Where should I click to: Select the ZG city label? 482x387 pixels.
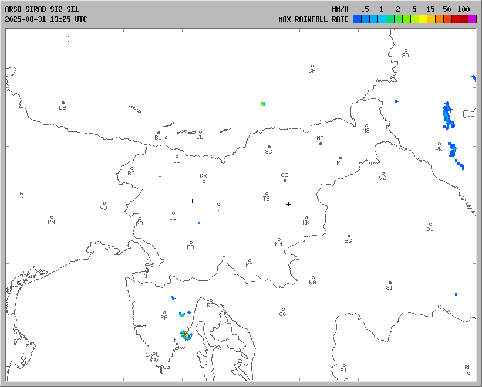(348, 241)
